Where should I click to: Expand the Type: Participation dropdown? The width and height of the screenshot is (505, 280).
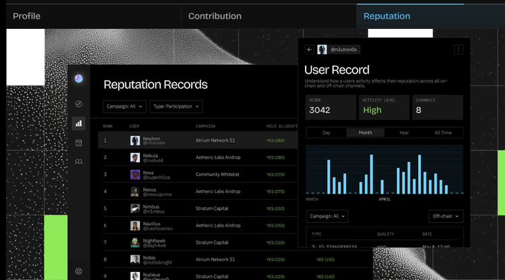176,106
